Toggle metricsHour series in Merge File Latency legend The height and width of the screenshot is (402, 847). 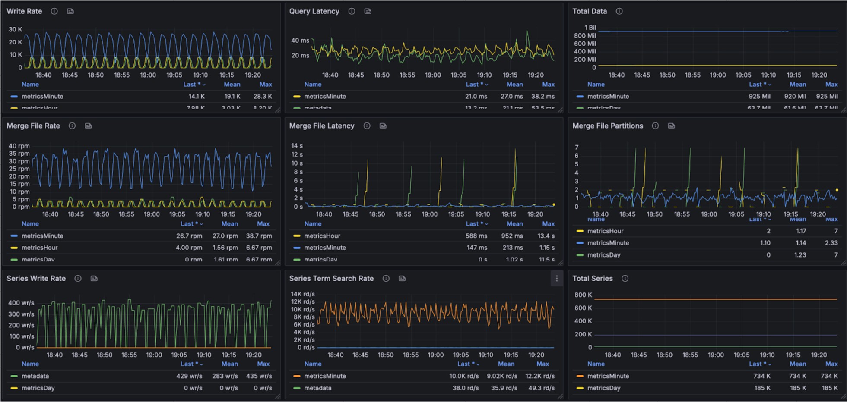322,236
